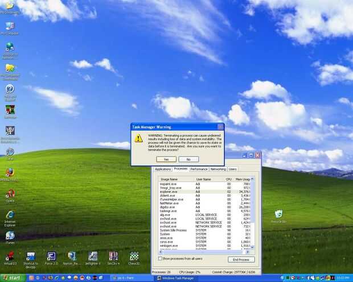Select the iTunesHelper.exe process row
The width and height of the screenshot is (353, 282).
point(204,199)
